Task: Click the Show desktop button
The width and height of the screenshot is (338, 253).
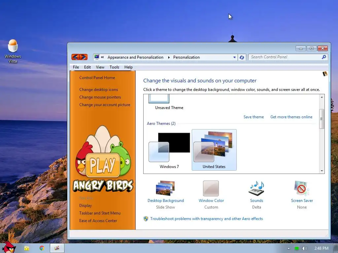Action: 336,248
